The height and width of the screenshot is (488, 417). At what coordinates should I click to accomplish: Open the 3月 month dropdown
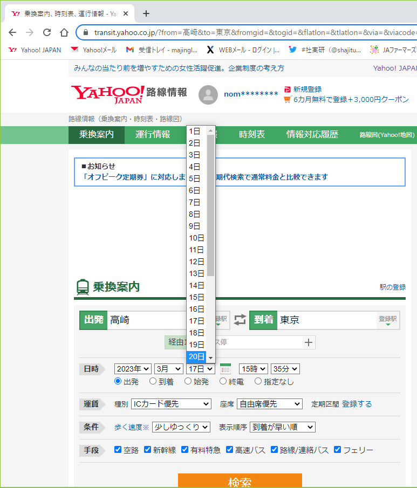(x=169, y=369)
